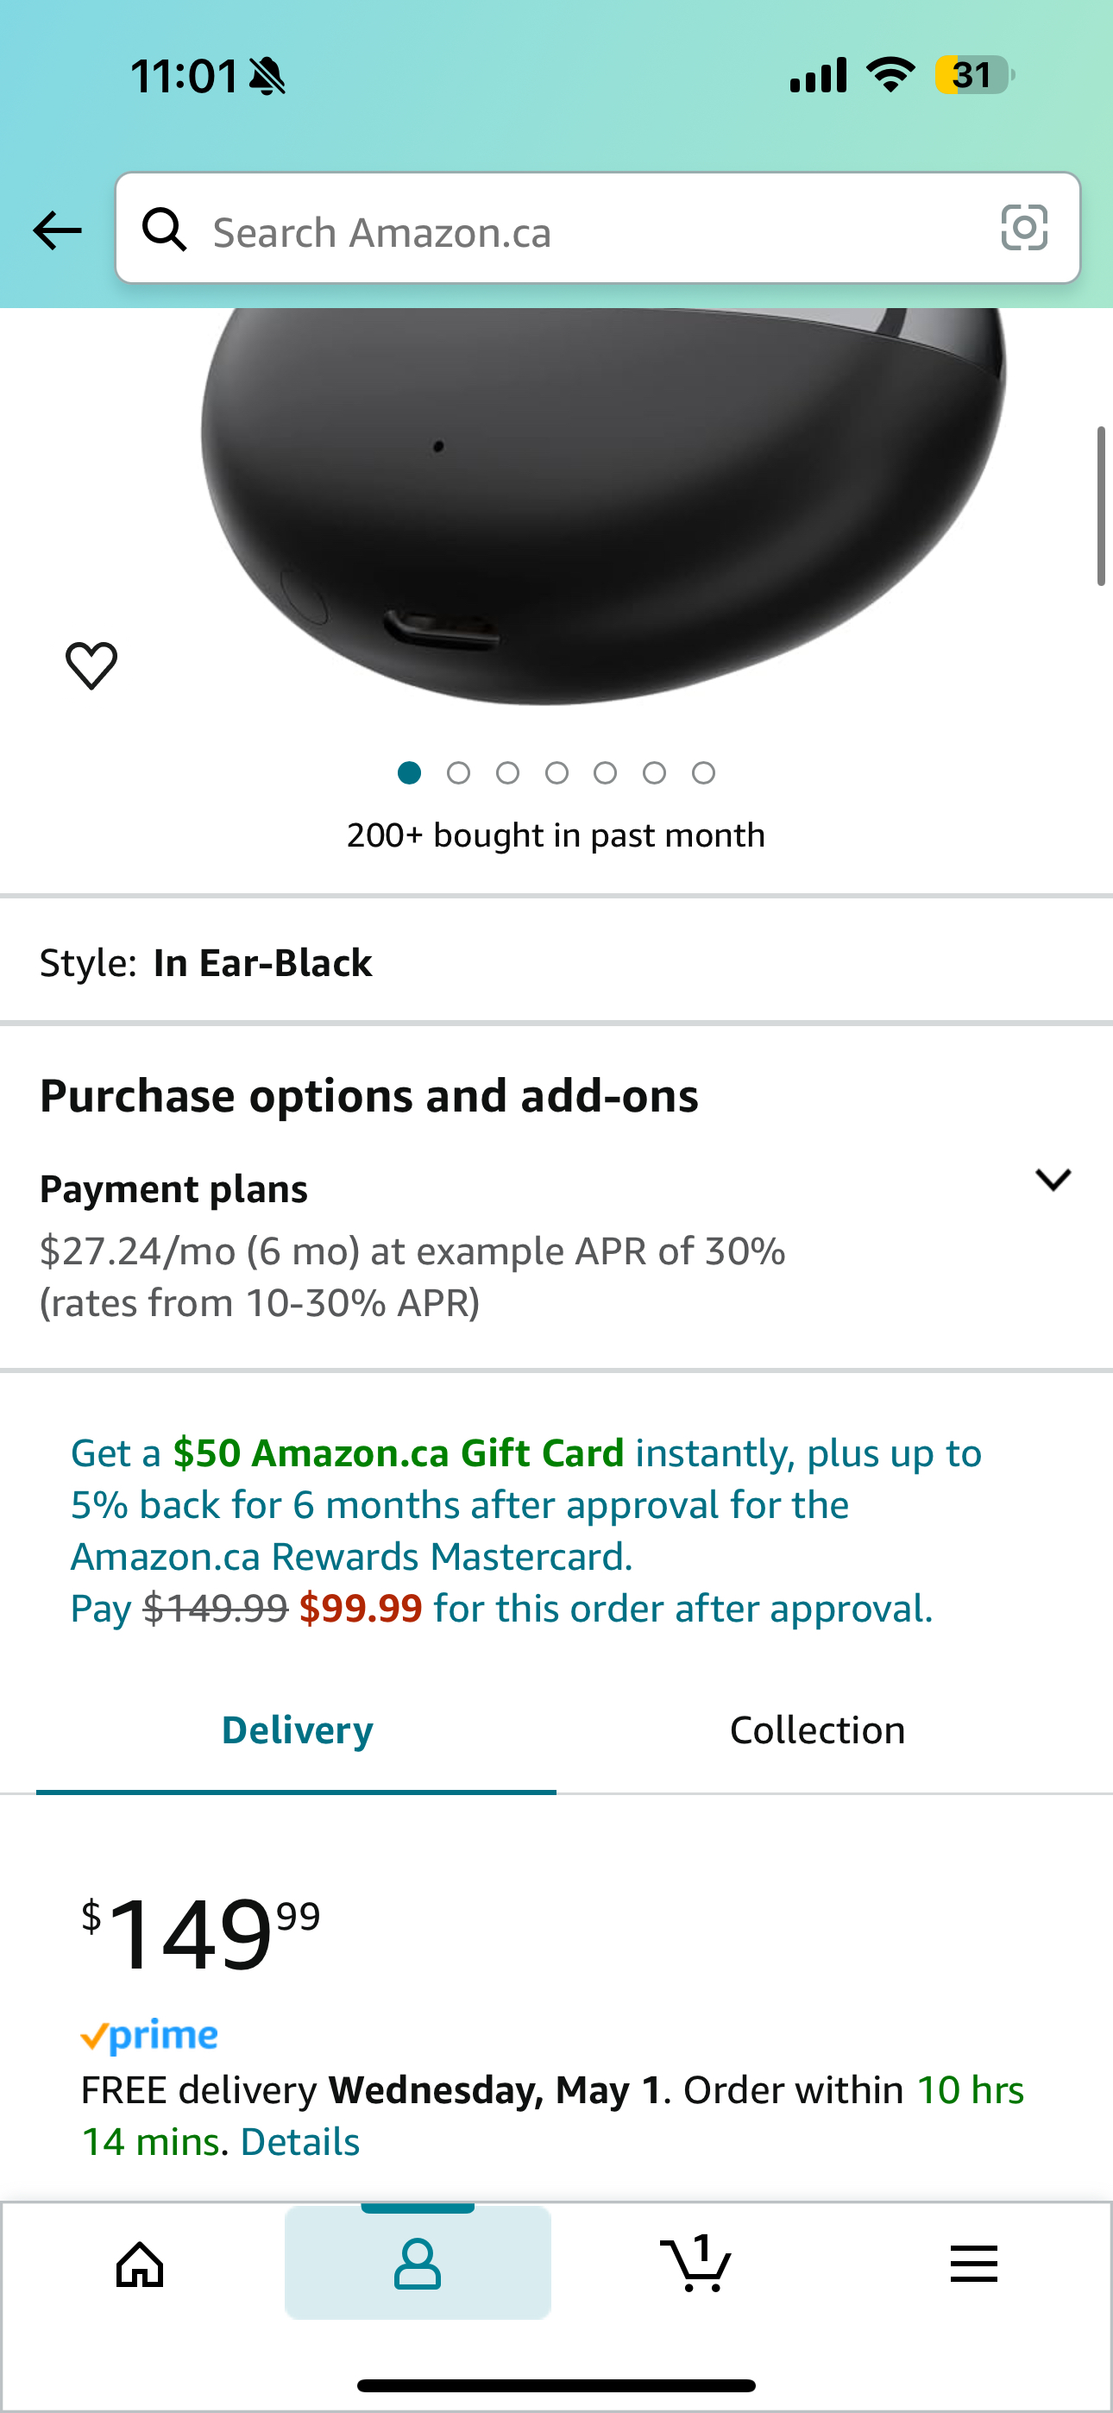This screenshot has width=1113, height=2413.
Task: Open camera lens search icon
Action: pyautogui.click(x=1024, y=228)
